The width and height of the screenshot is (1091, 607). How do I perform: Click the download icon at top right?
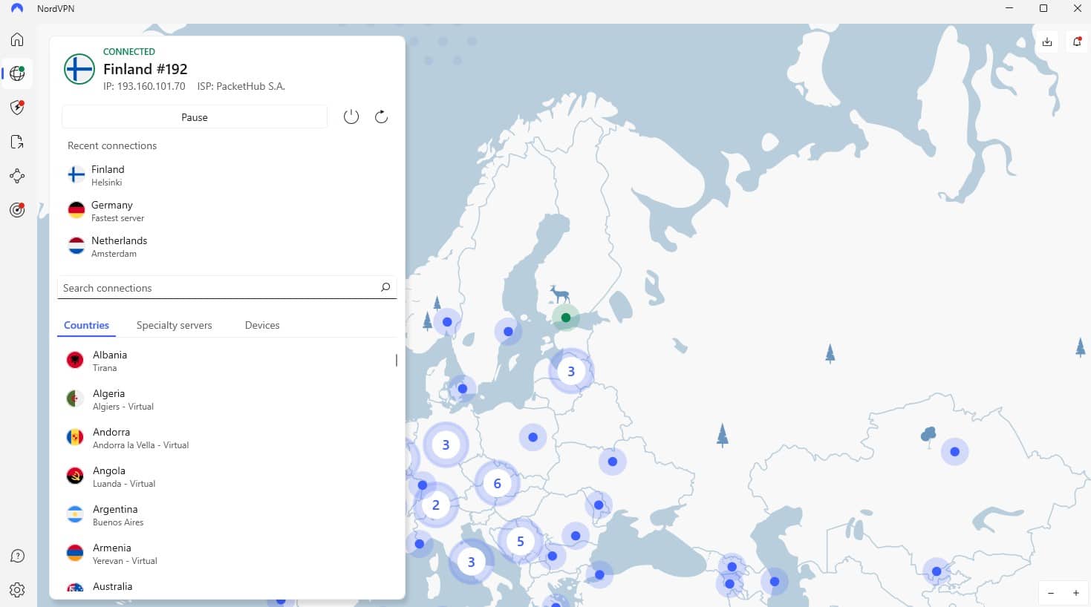coord(1047,42)
